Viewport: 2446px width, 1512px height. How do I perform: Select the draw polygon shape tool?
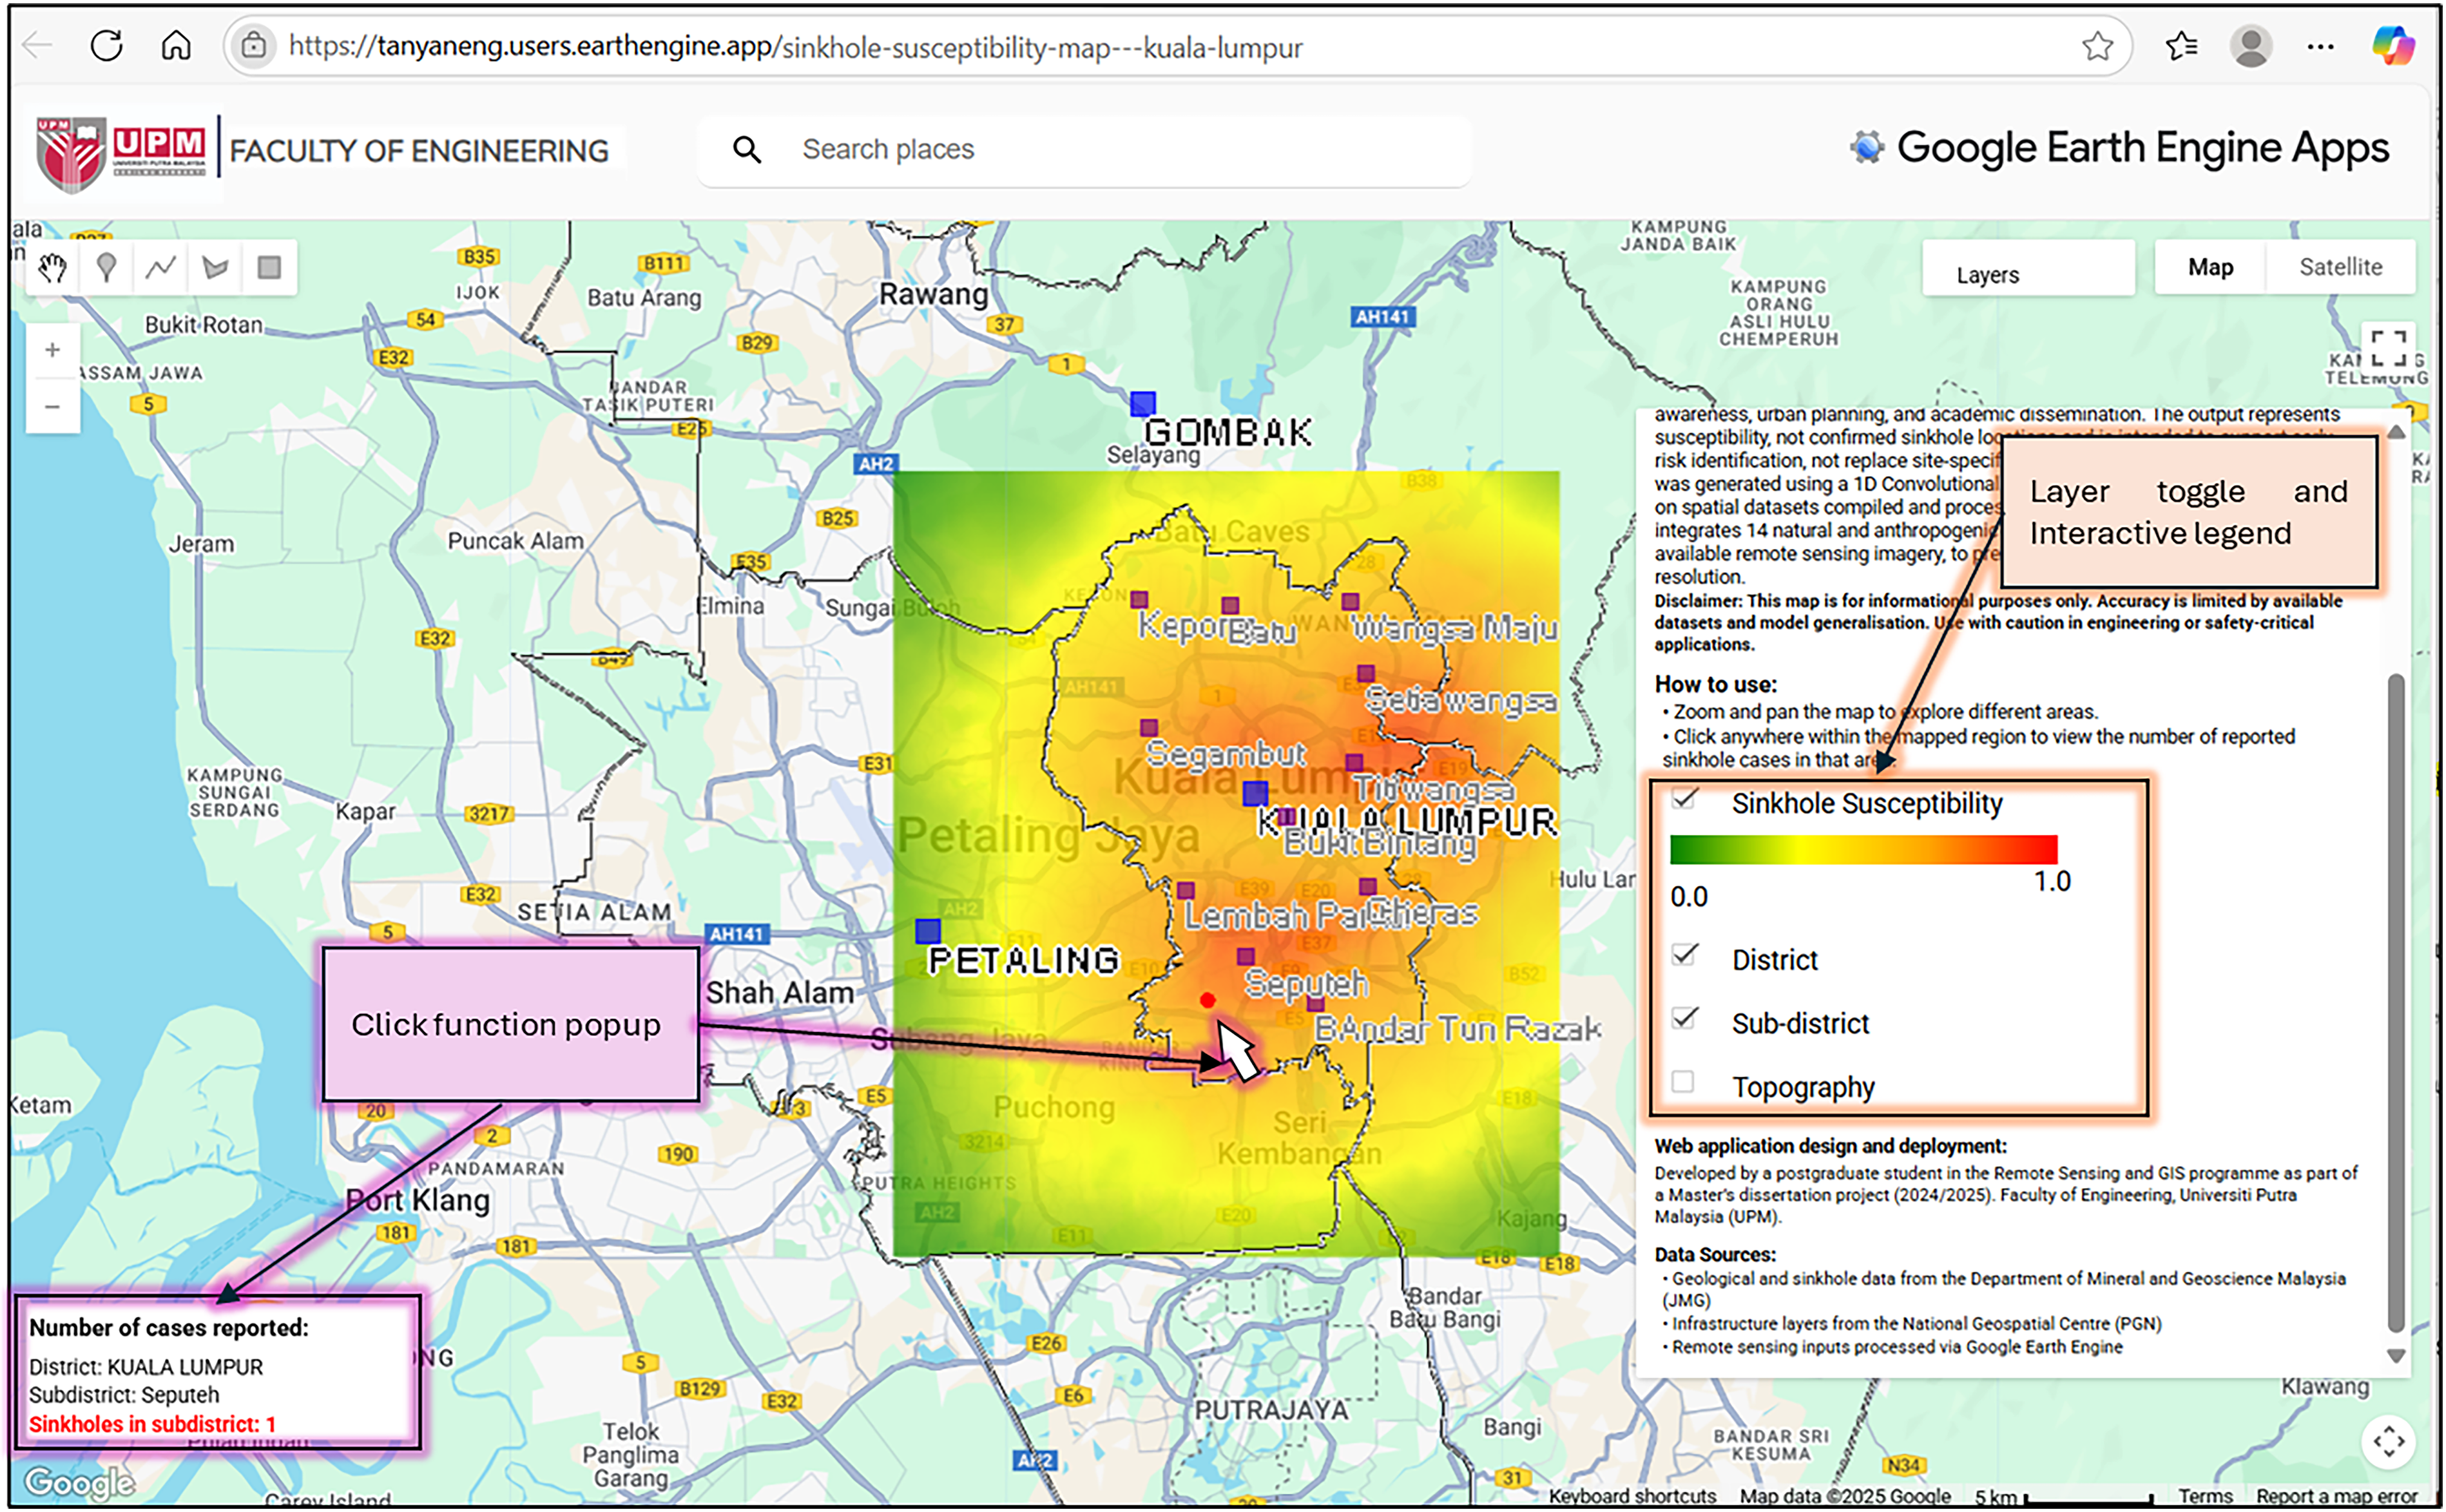click(x=215, y=268)
